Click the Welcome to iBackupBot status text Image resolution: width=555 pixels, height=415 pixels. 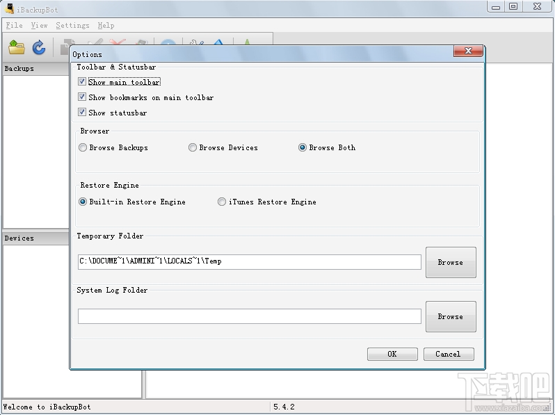click(47, 407)
